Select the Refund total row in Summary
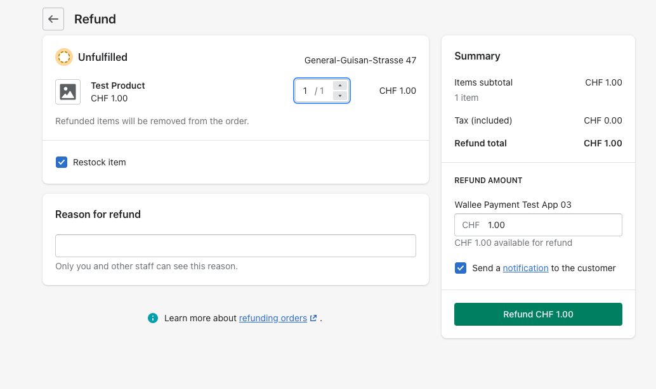 (x=538, y=143)
